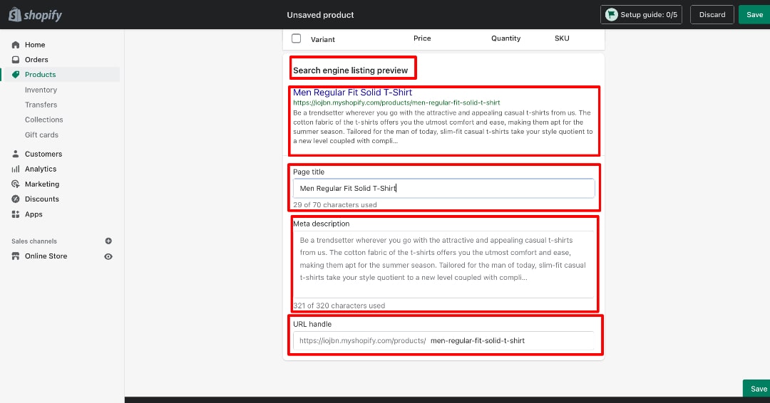Open Gift cards under Products

pos(41,135)
